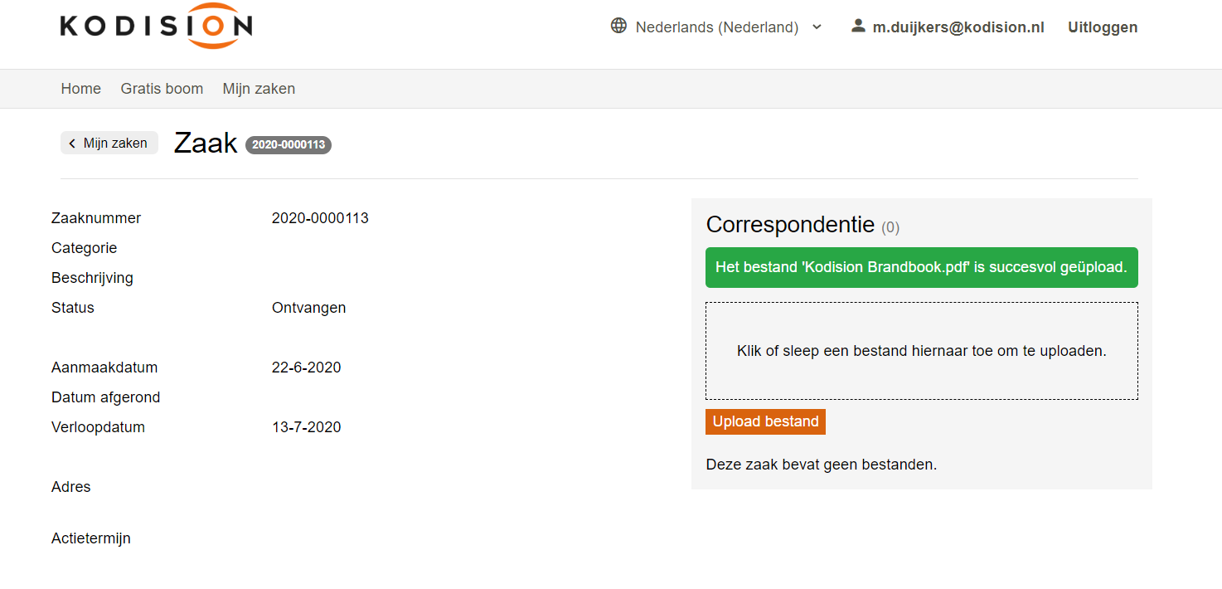Click the Kodision logo

point(156,27)
